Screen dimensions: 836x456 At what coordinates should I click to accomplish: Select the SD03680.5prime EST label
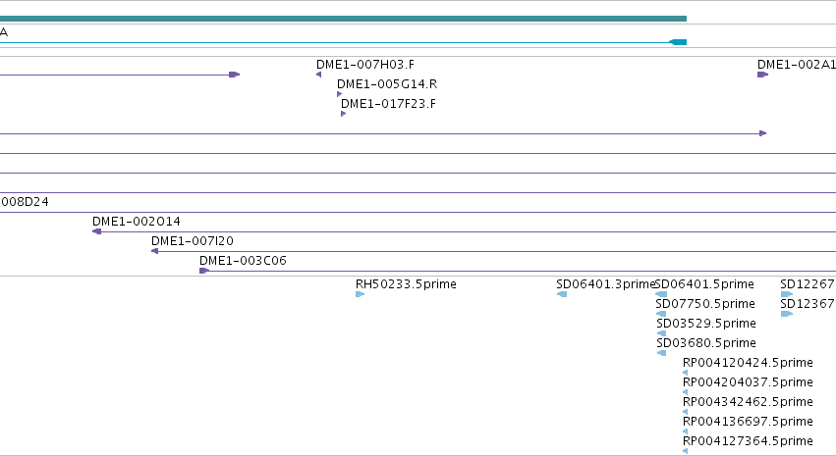[x=706, y=343]
